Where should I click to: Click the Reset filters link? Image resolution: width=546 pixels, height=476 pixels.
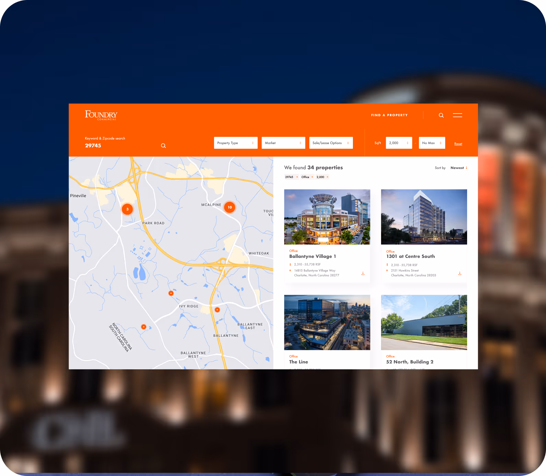(x=458, y=144)
